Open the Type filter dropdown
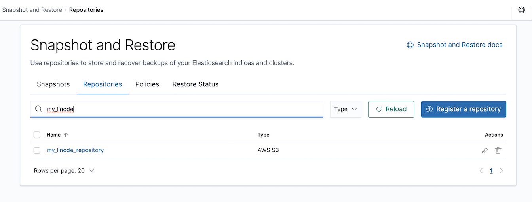 click(346, 109)
